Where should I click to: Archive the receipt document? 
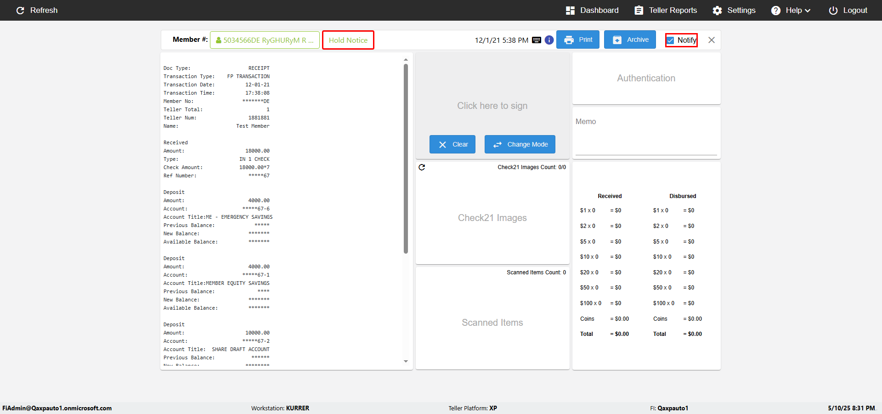(x=630, y=40)
